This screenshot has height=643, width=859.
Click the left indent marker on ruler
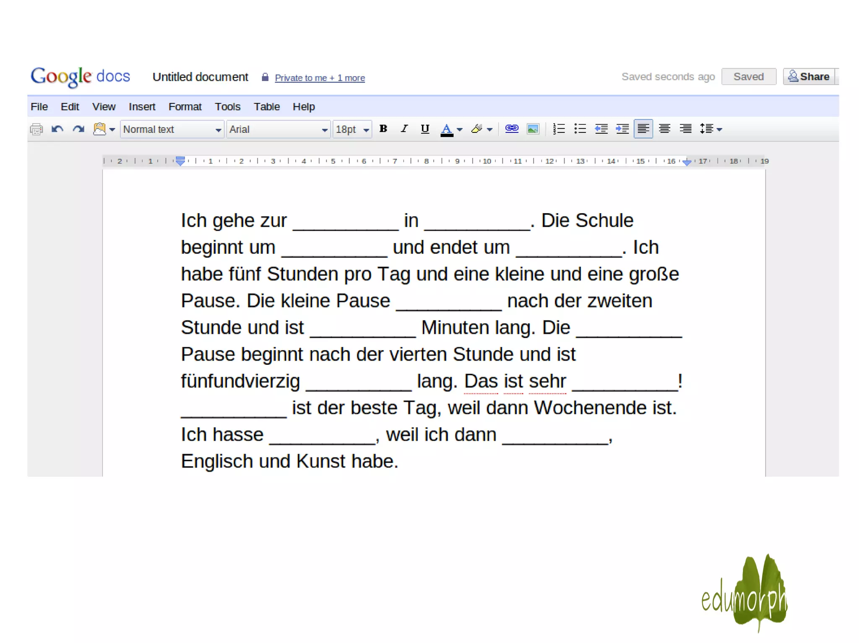pos(180,161)
